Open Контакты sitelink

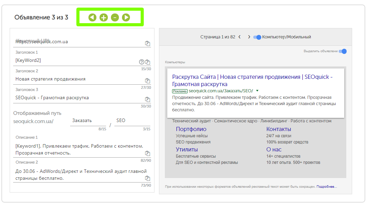pyautogui.click(x=279, y=129)
